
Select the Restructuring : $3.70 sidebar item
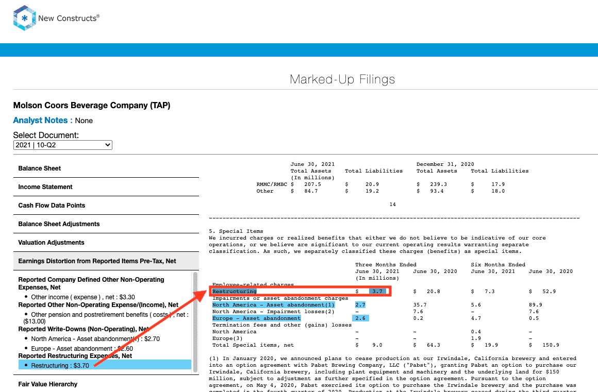[x=105, y=365]
